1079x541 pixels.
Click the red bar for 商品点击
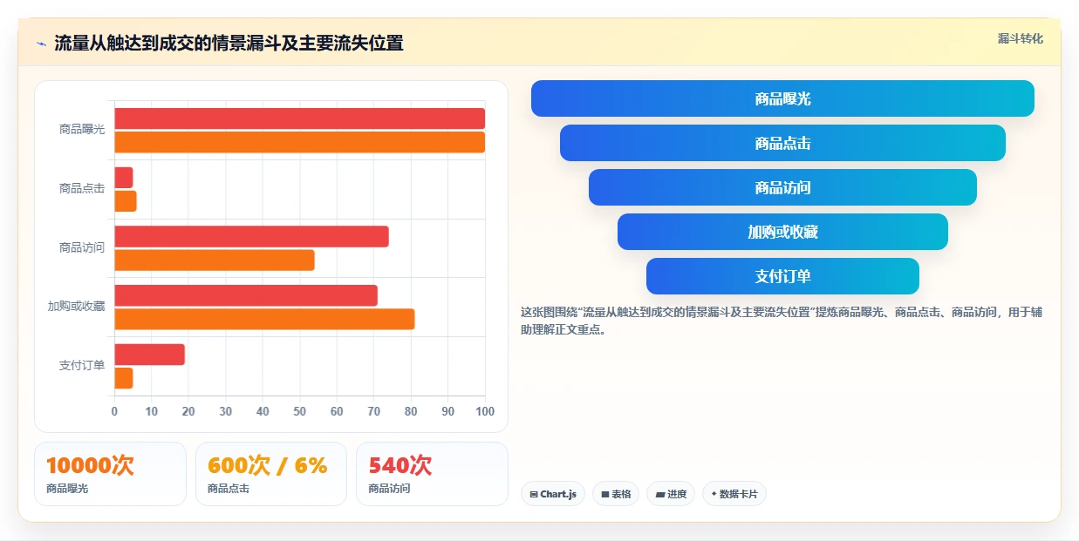tap(124, 178)
